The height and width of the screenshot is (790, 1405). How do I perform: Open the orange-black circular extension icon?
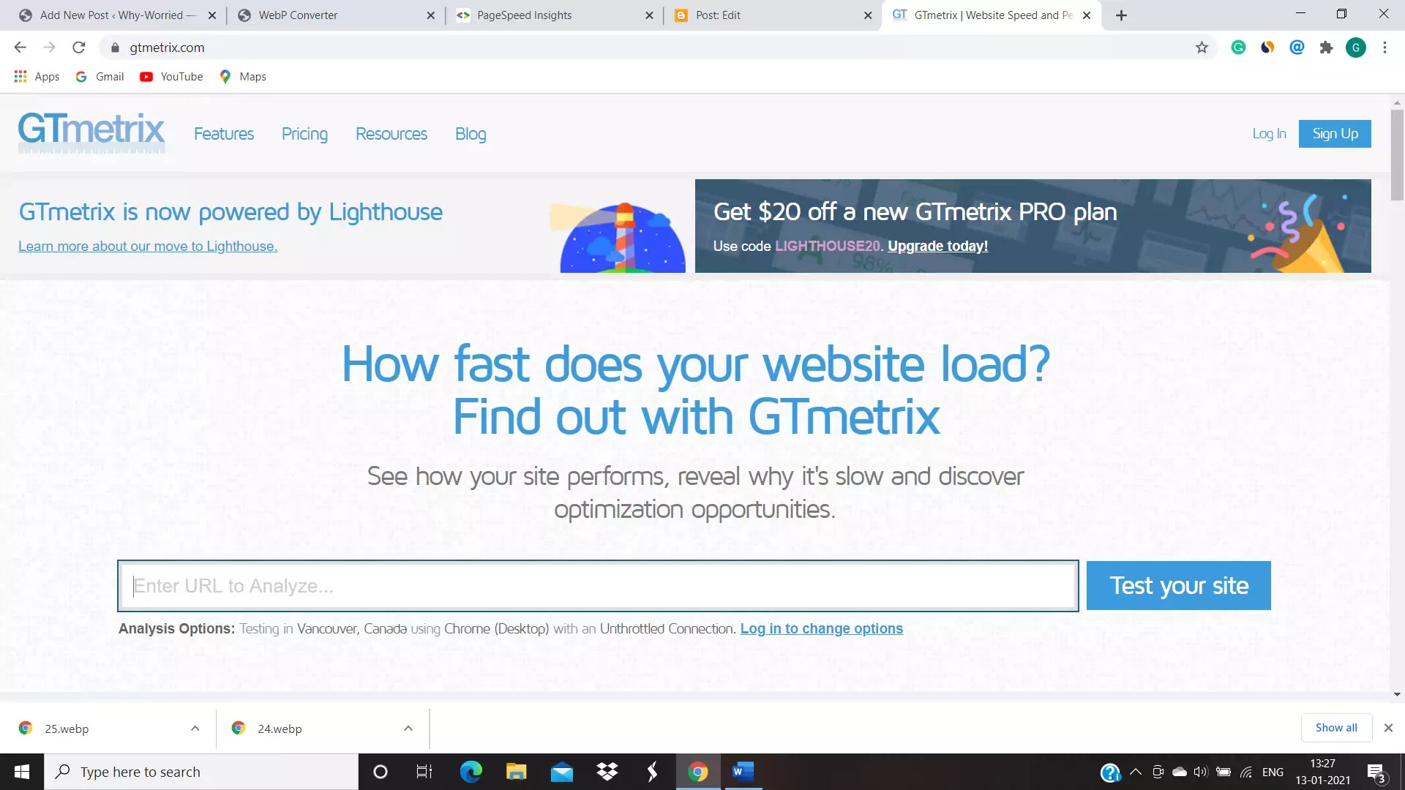click(1267, 48)
